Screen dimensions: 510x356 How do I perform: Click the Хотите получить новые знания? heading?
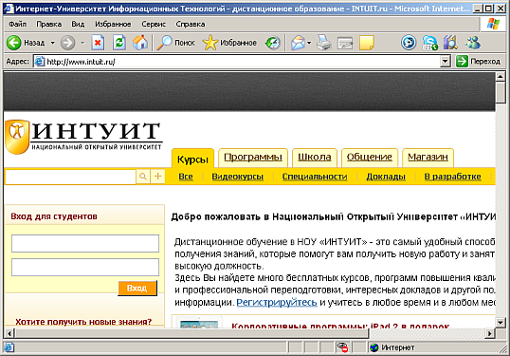[83, 322]
